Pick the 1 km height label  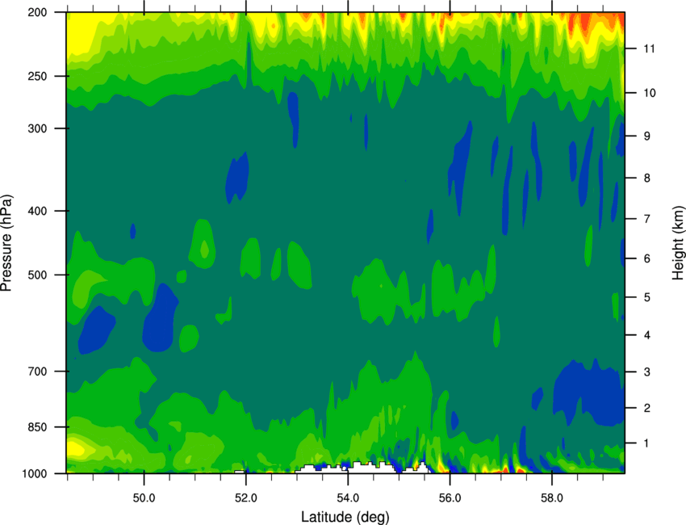pyautogui.click(x=646, y=443)
